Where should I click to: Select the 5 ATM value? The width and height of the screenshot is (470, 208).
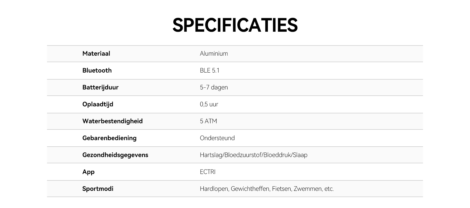point(208,121)
